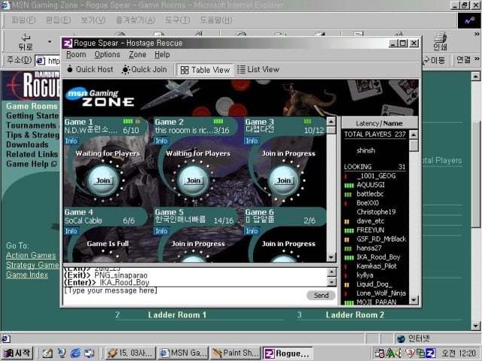Screen dimensions: 482x361
Task: Select player Christophe19 in the list
Action: tap(376, 212)
